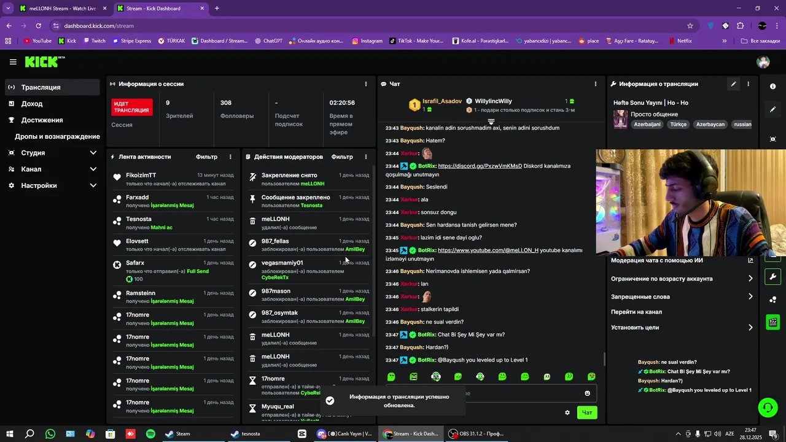Click FikoizimTT in activity feed
Screen dimensions: 786x442
point(141,176)
